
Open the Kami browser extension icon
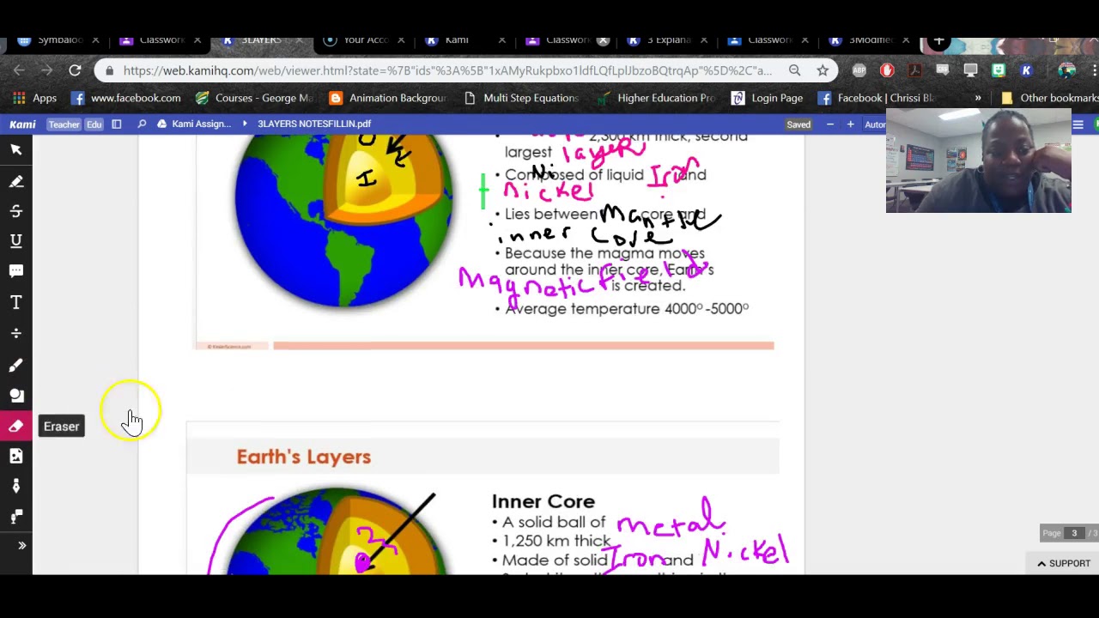pos(1026,70)
